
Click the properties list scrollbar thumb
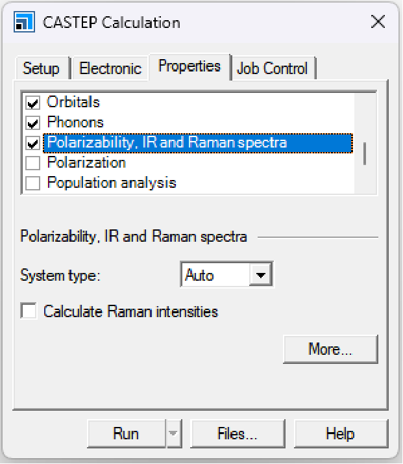click(365, 153)
